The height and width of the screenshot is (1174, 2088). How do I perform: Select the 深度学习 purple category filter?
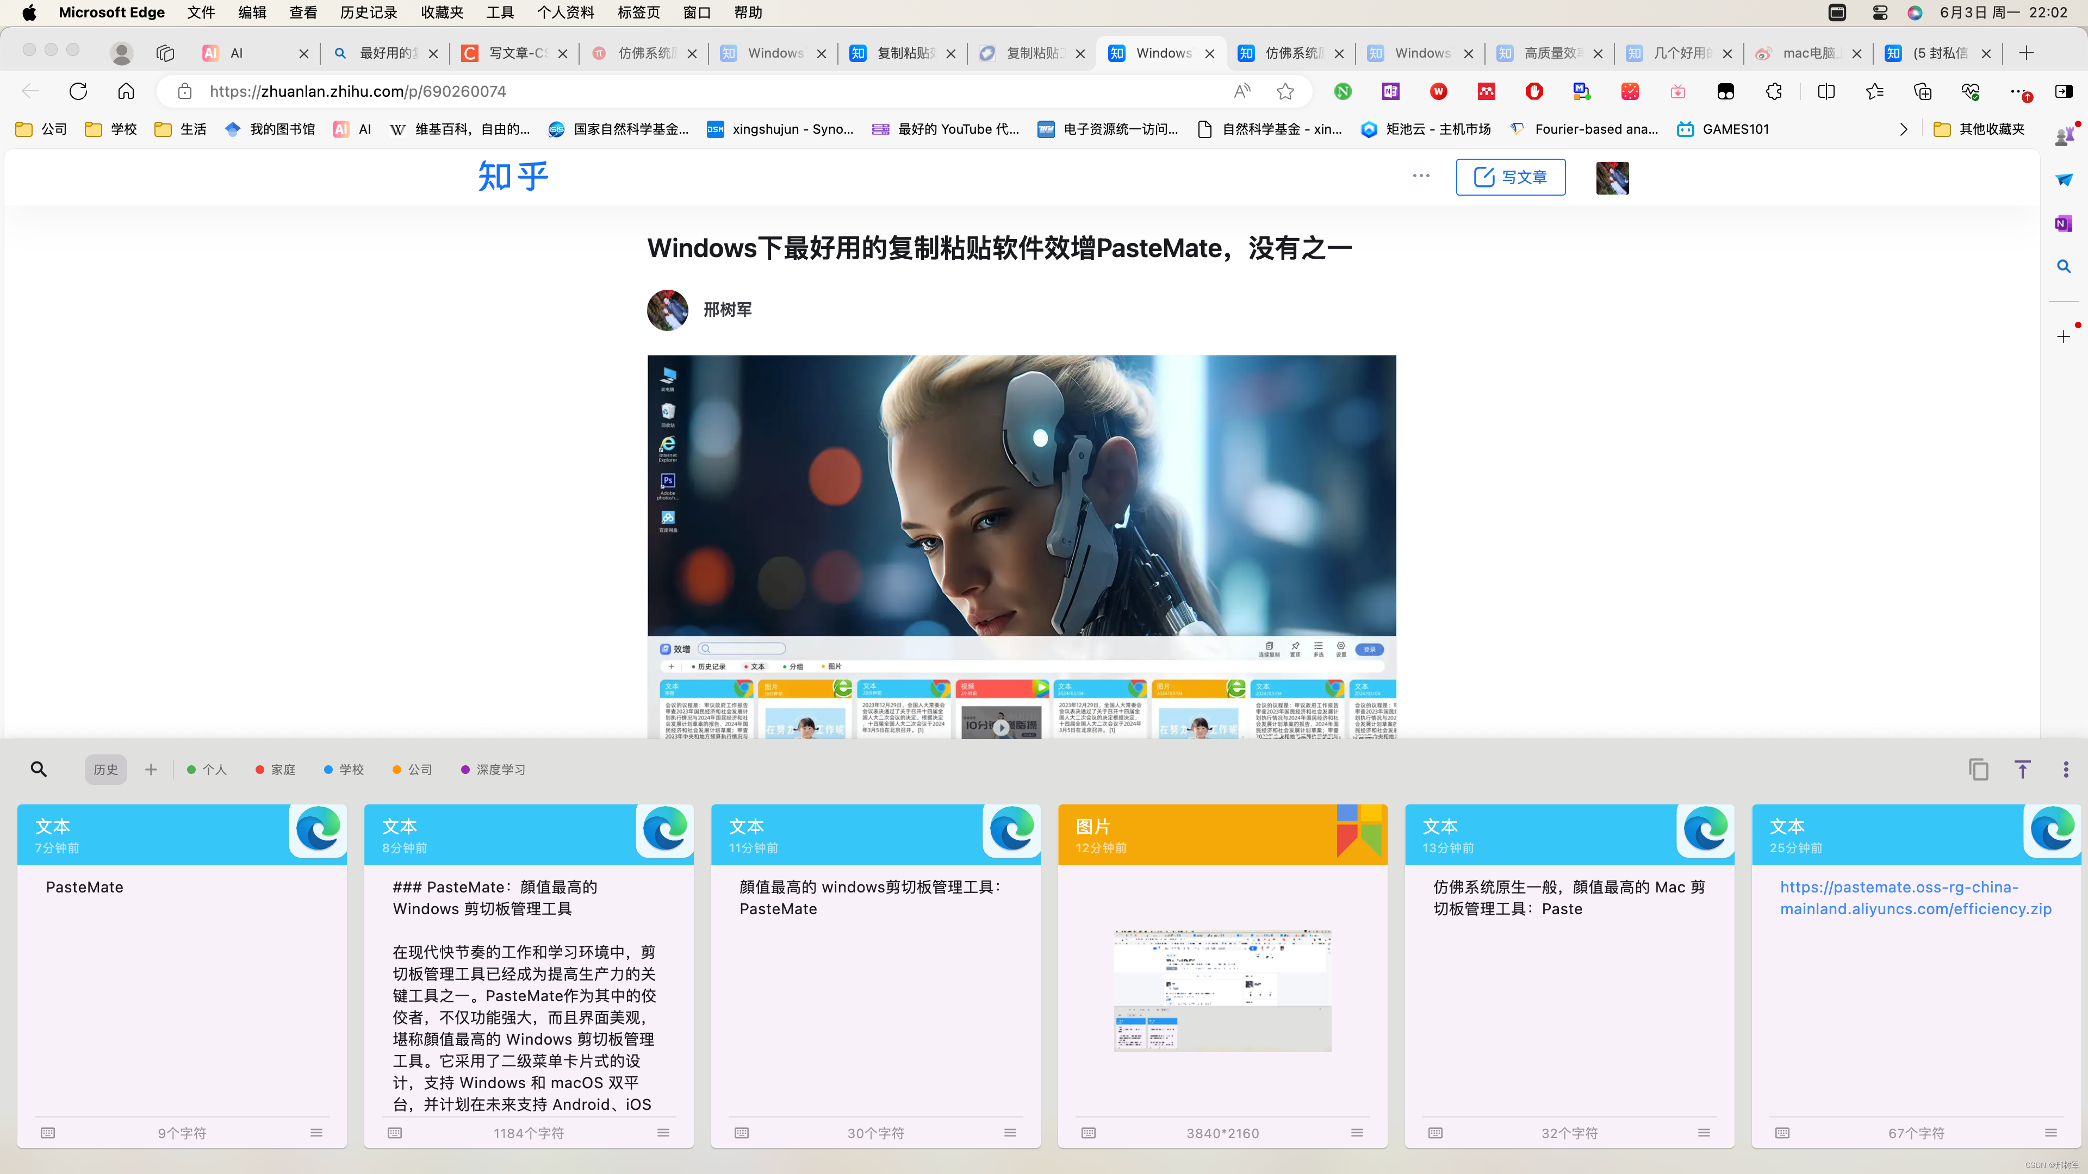(494, 769)
